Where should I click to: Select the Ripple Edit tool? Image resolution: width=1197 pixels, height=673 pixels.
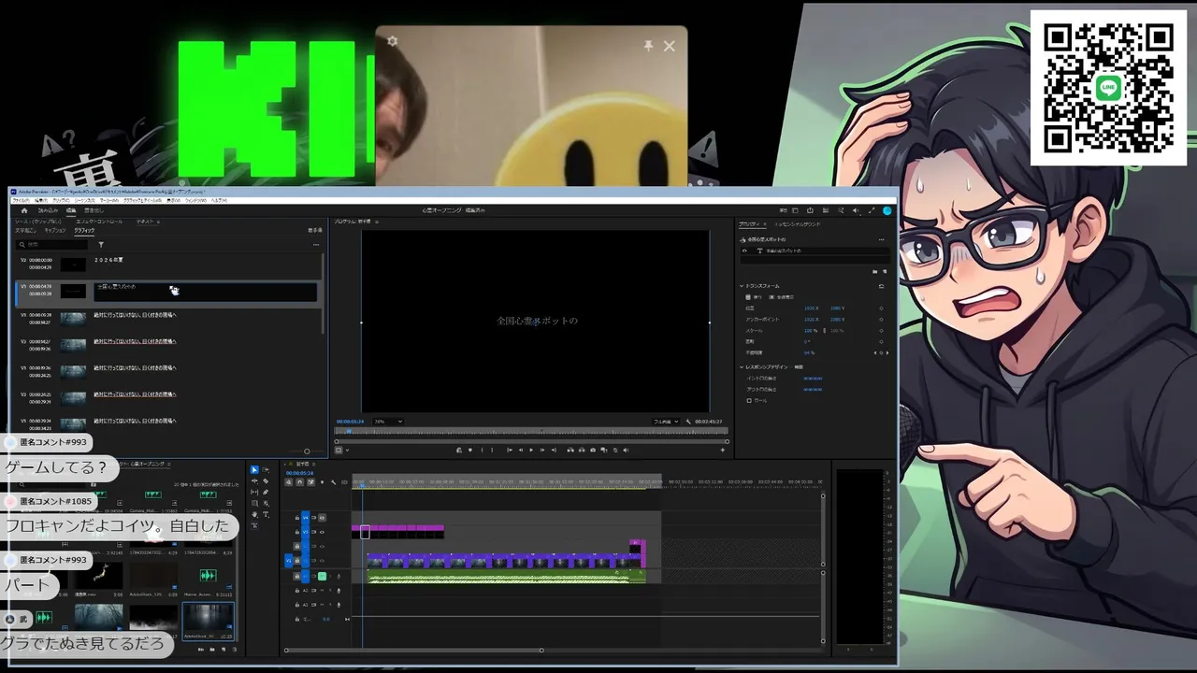tap(254, 481)
